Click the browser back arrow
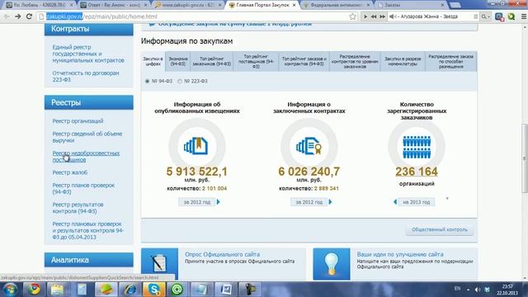528x297 pixels. (7, 16)
